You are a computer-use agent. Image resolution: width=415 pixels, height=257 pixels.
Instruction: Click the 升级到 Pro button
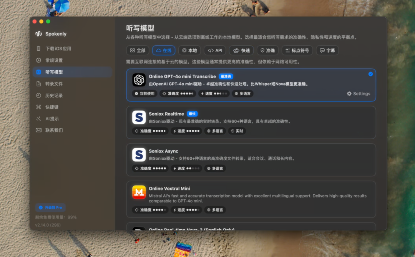[50, 207]
